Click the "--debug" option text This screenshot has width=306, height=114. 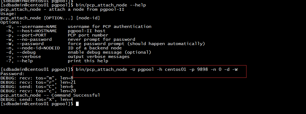point(26,52)
